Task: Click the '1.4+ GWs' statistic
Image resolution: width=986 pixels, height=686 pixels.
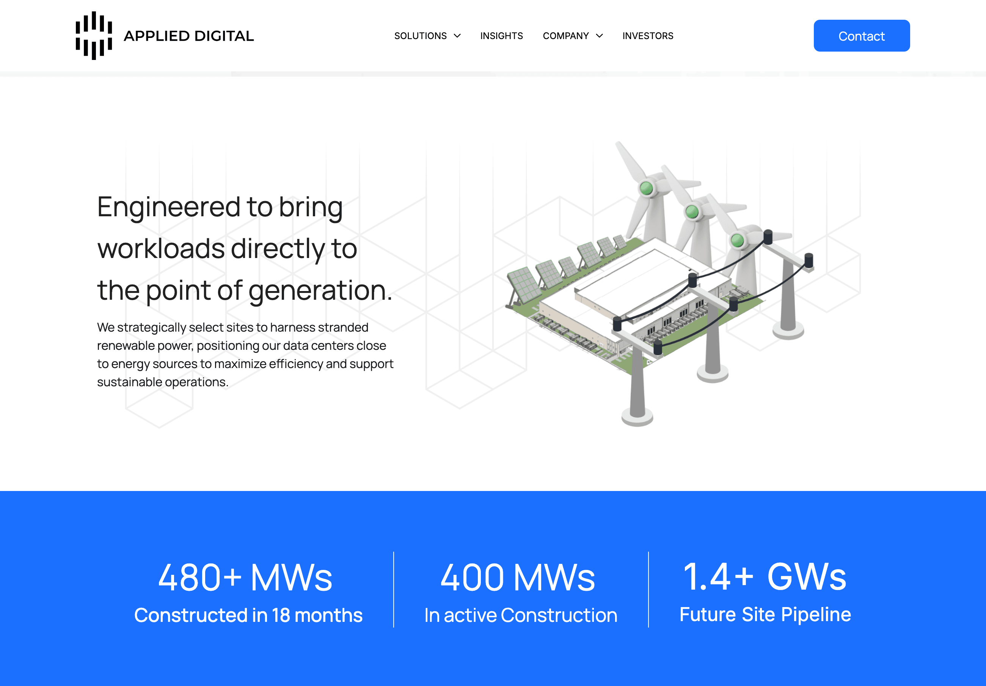Action: 765,576
